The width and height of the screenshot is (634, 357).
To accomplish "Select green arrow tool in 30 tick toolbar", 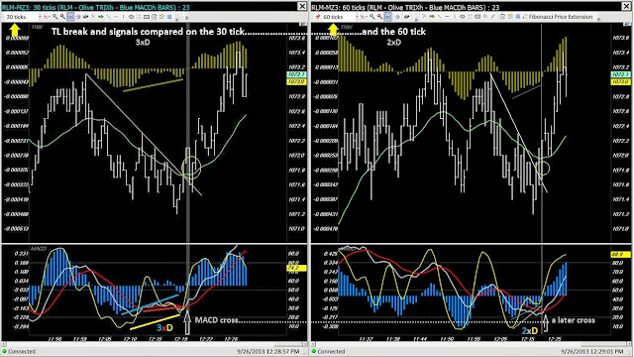I will coord(101,17).
